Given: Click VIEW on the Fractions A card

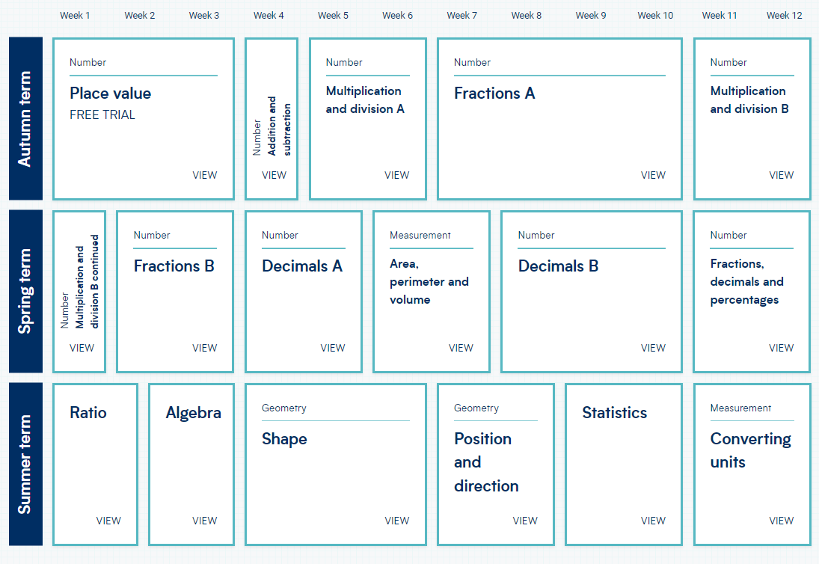Looking at the screenshot, I should [653, 175].
